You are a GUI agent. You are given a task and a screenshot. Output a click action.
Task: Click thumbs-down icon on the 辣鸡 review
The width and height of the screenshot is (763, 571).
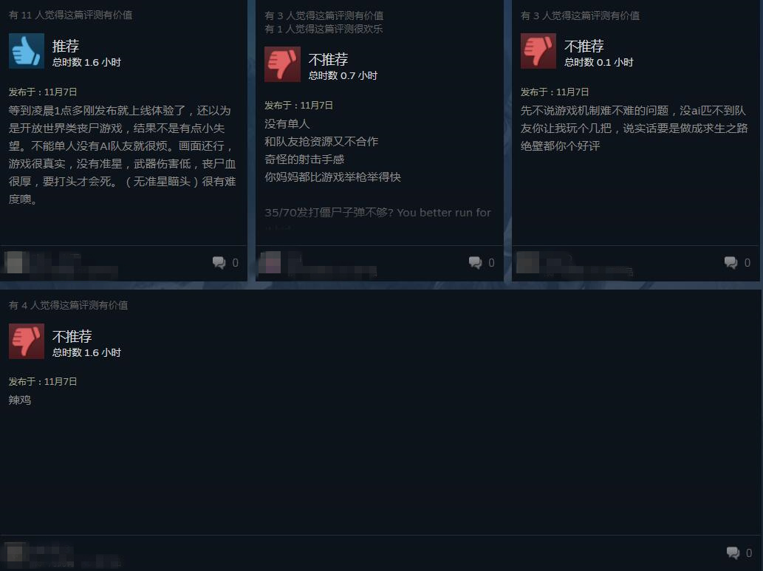(x=27, y=341)
